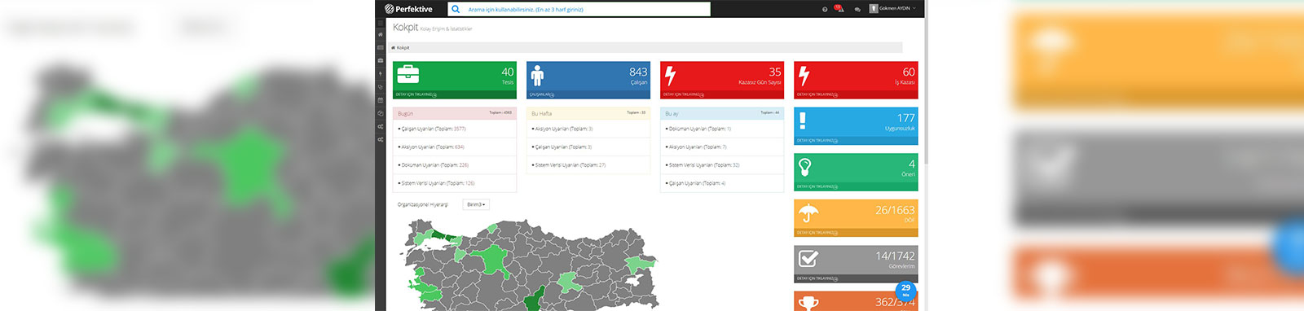Expand the Gökmen AYDIN user menu

tap(893, 8)
